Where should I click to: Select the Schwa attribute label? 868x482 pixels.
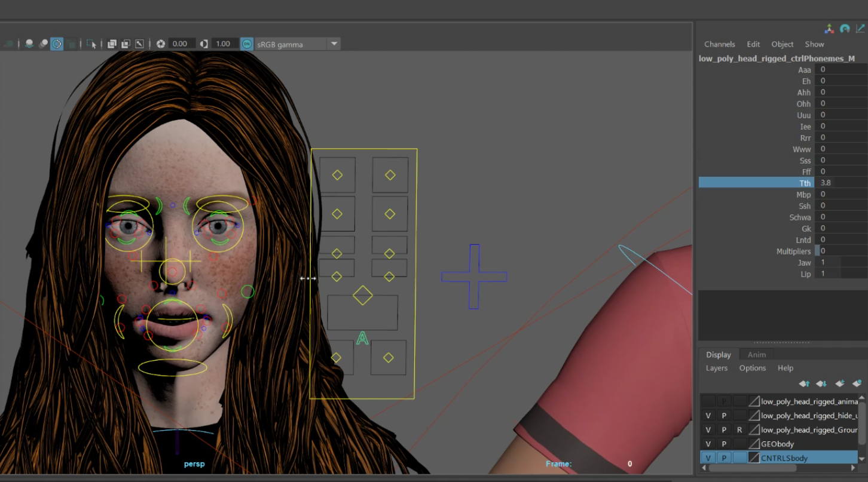click(x=800, y=217)
